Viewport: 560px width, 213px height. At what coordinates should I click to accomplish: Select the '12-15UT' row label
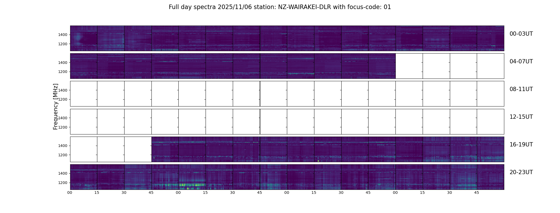pyautogui.click(x=521, y=117)
